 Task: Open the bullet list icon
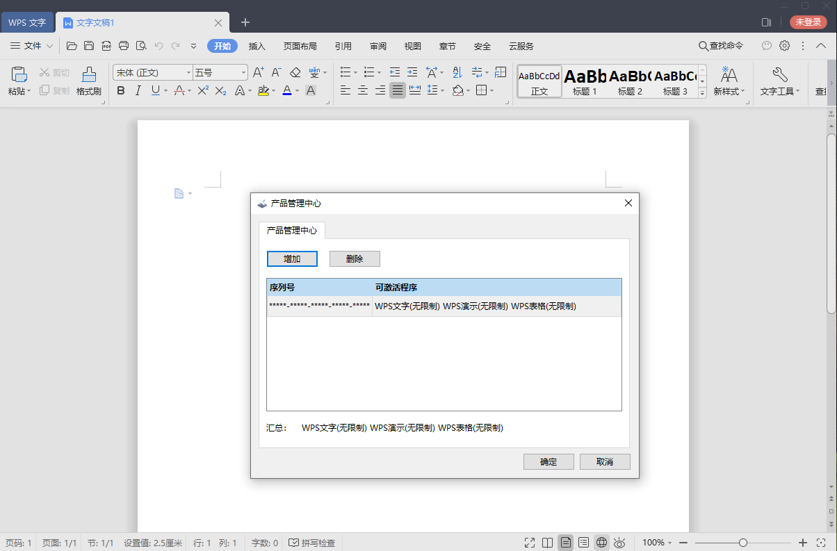(x=346, y=72)
